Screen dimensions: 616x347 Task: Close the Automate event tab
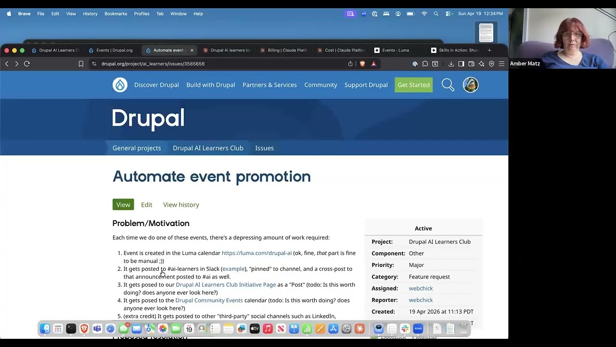(x=192, y=50)
